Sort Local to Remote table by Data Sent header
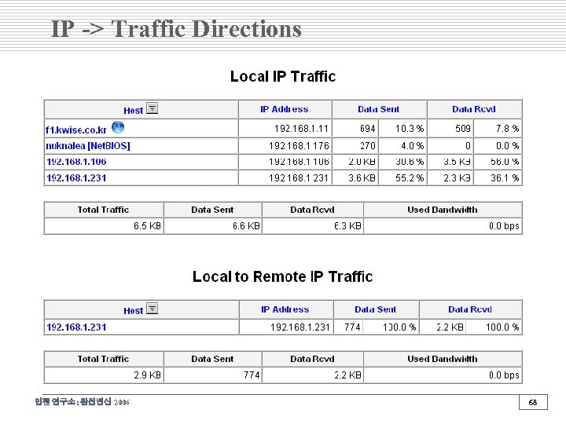Image resolution: width=566 pixels, height=424 pixels. [376, 309]
